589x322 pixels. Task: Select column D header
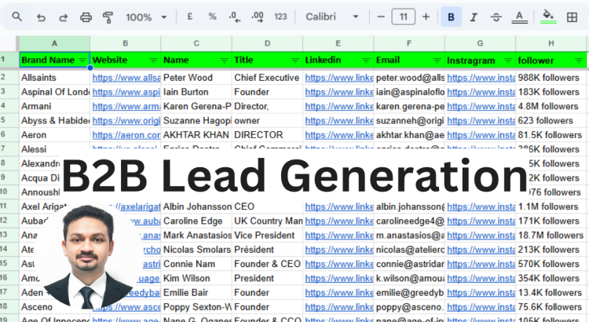(x=267, y=43)
